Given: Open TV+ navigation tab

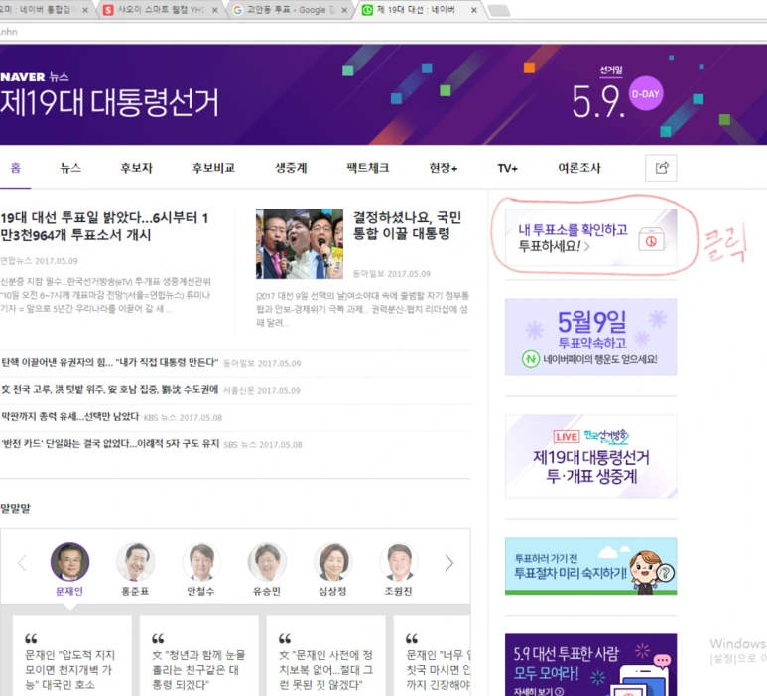Looking at the screenshot, I should (x=507, y=168).
